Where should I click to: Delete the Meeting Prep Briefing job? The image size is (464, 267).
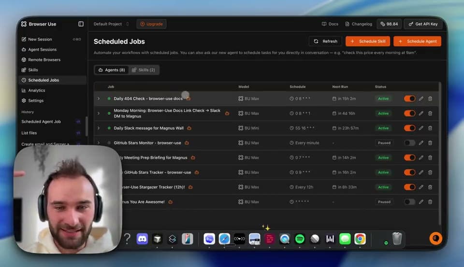(x=430, y=158)
